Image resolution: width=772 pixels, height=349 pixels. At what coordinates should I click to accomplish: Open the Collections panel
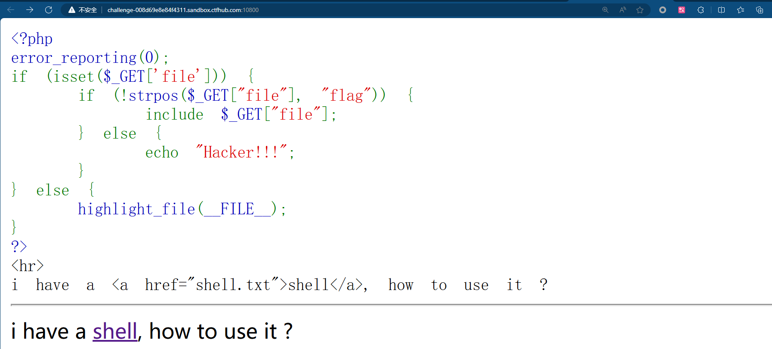pyautogui.click(x=760, y=10)
